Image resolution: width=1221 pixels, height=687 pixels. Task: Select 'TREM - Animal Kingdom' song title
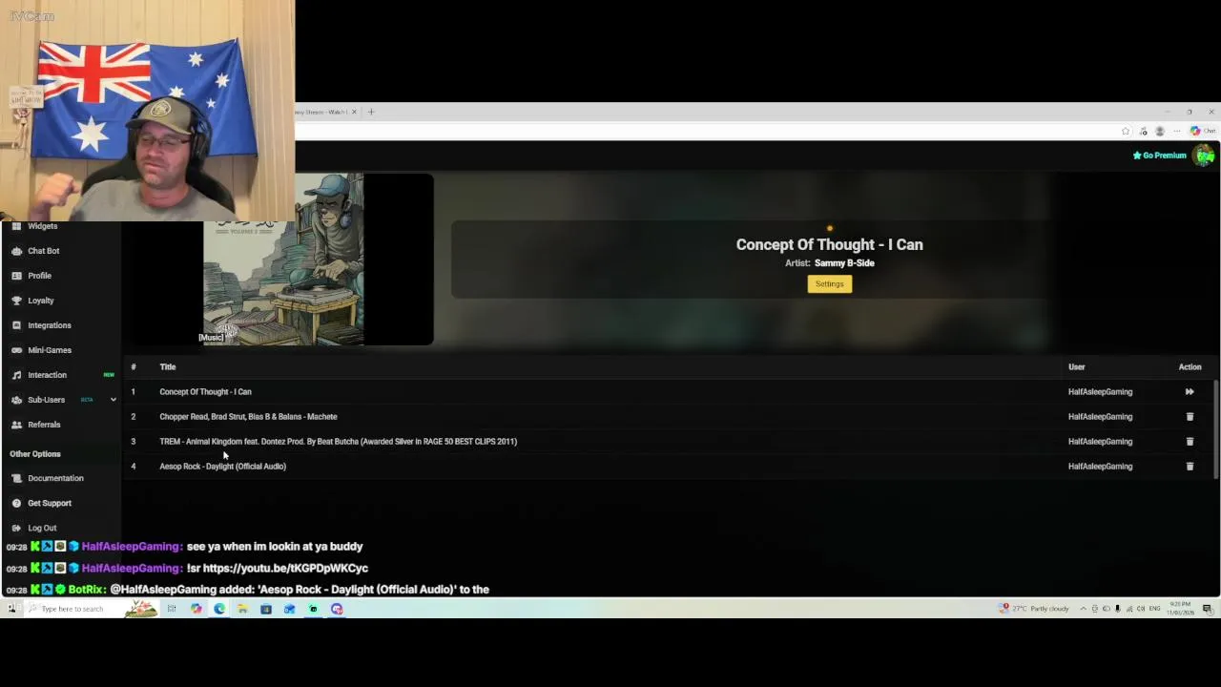click(338, 441)
